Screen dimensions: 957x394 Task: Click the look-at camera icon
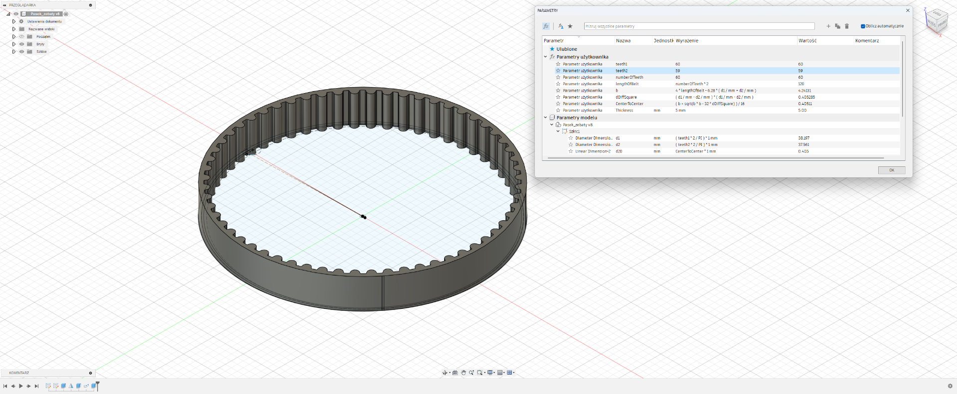455,373
